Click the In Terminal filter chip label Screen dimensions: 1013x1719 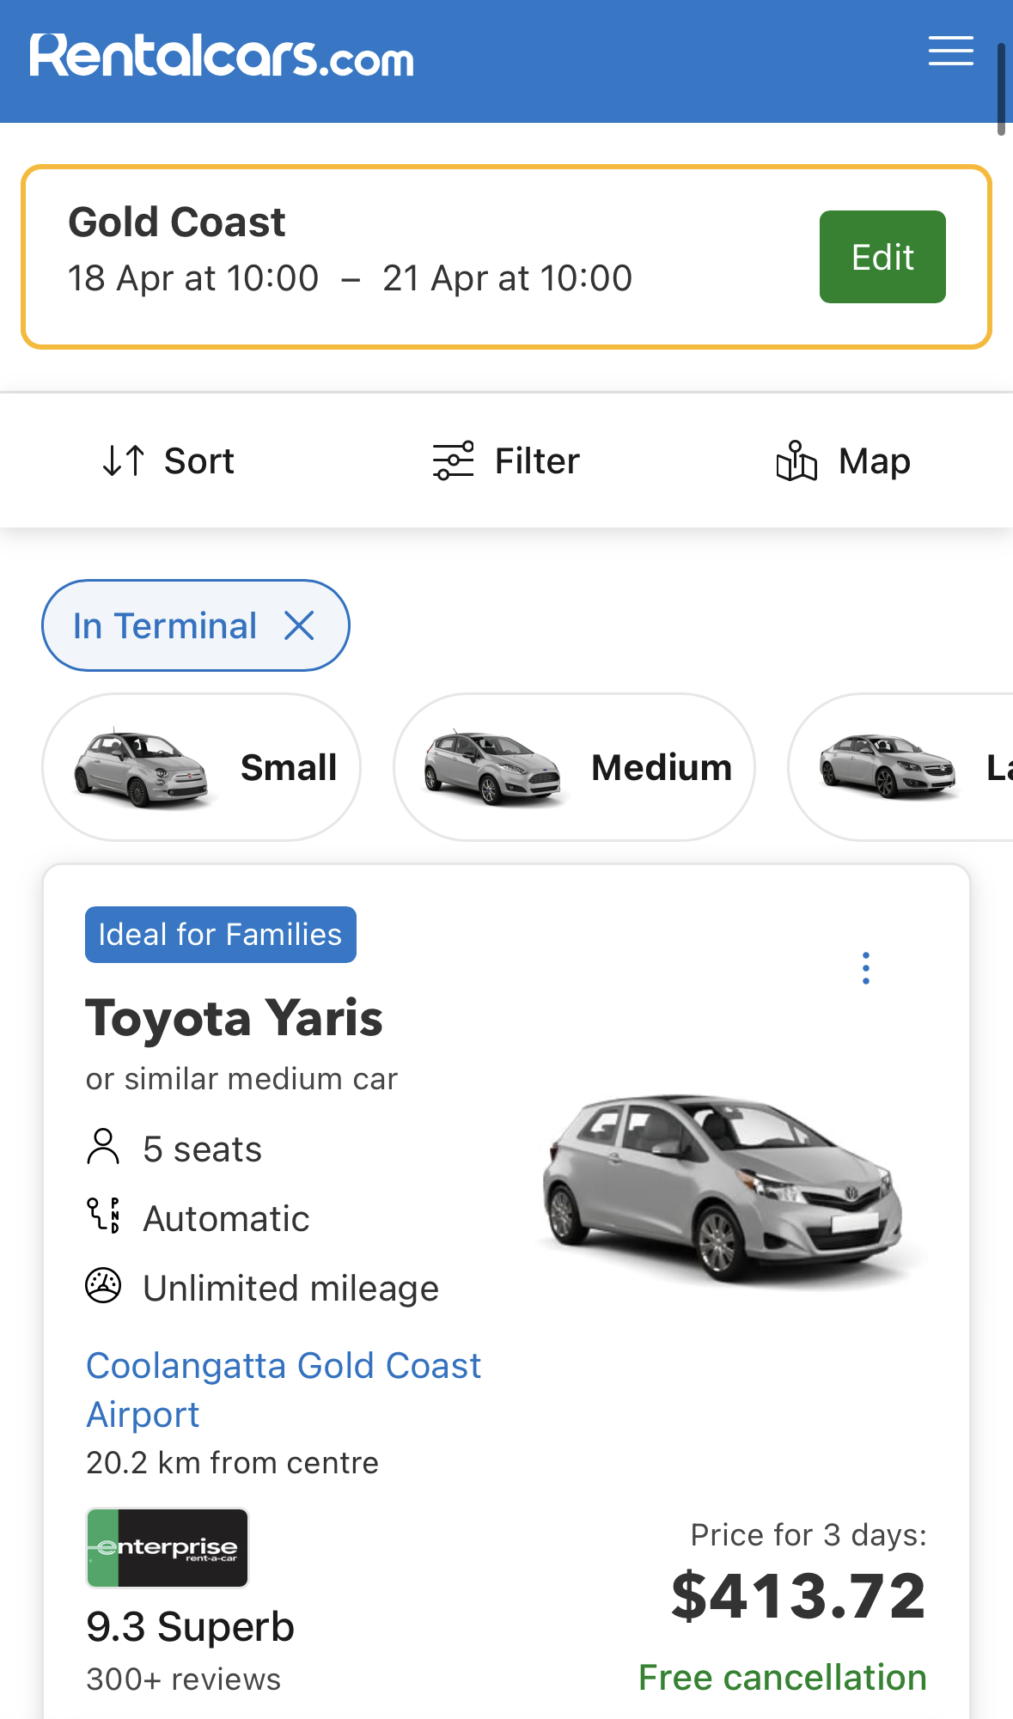(165, 625)
